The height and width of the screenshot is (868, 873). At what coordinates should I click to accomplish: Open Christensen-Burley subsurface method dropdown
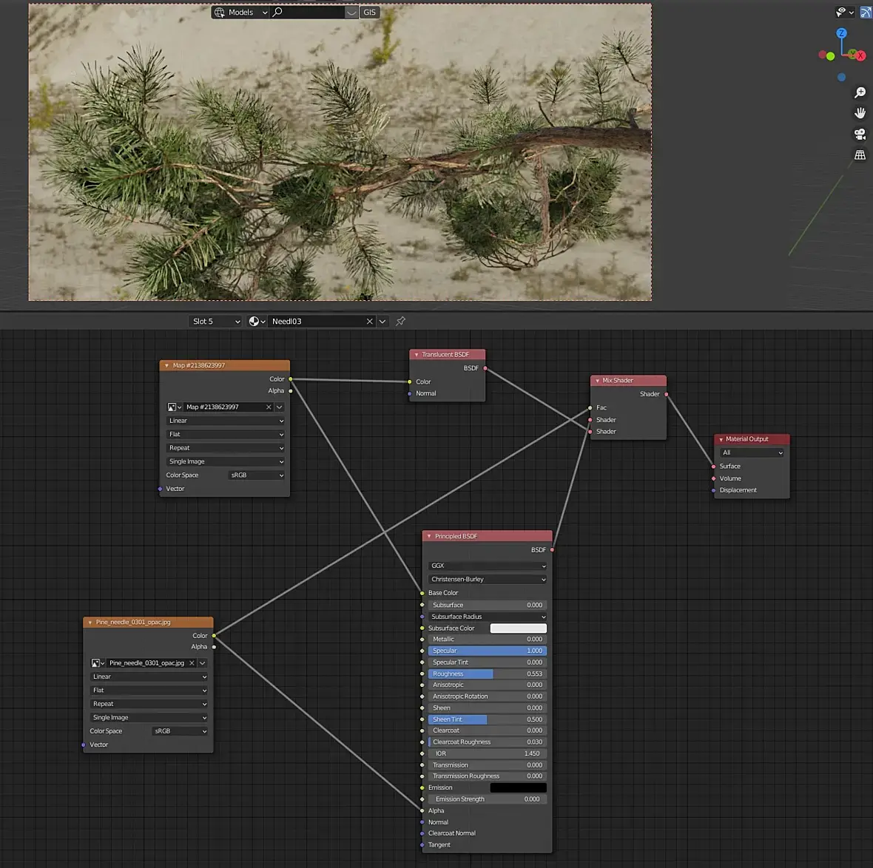pyautogui.click(x=487, y=579)
